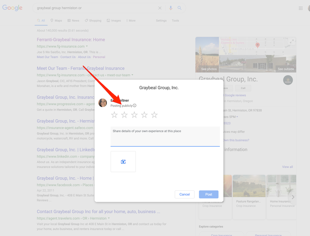Image resolution: width=310 pixels, height=236 pixels.
Task: Expand the meet-our-team URL dropdown arrow
Action: pos(132,75)
